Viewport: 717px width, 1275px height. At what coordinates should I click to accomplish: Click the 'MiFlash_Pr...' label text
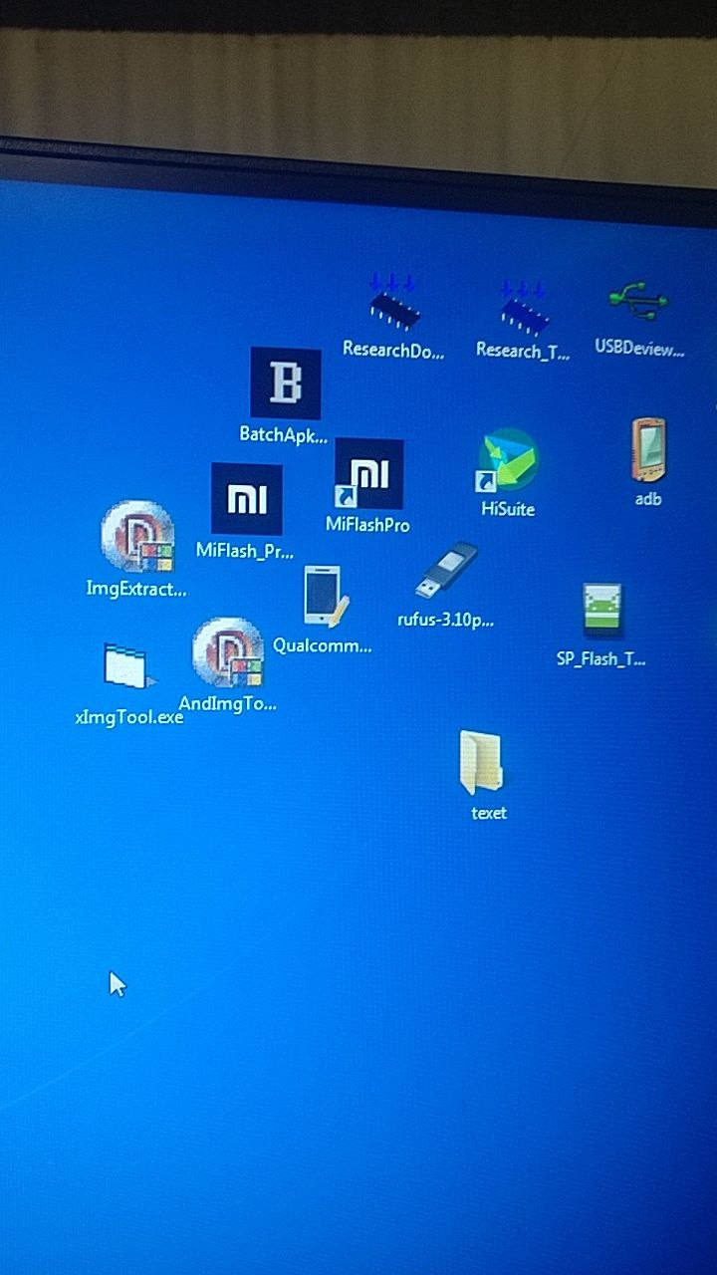point(245,550)
